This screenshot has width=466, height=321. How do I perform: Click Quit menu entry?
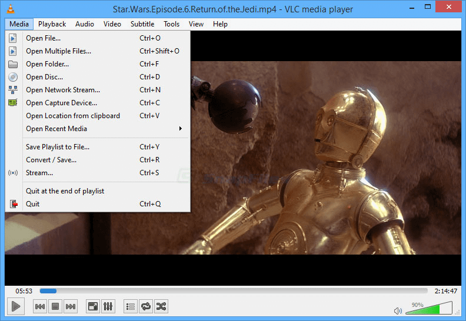[x=33, y=204]
